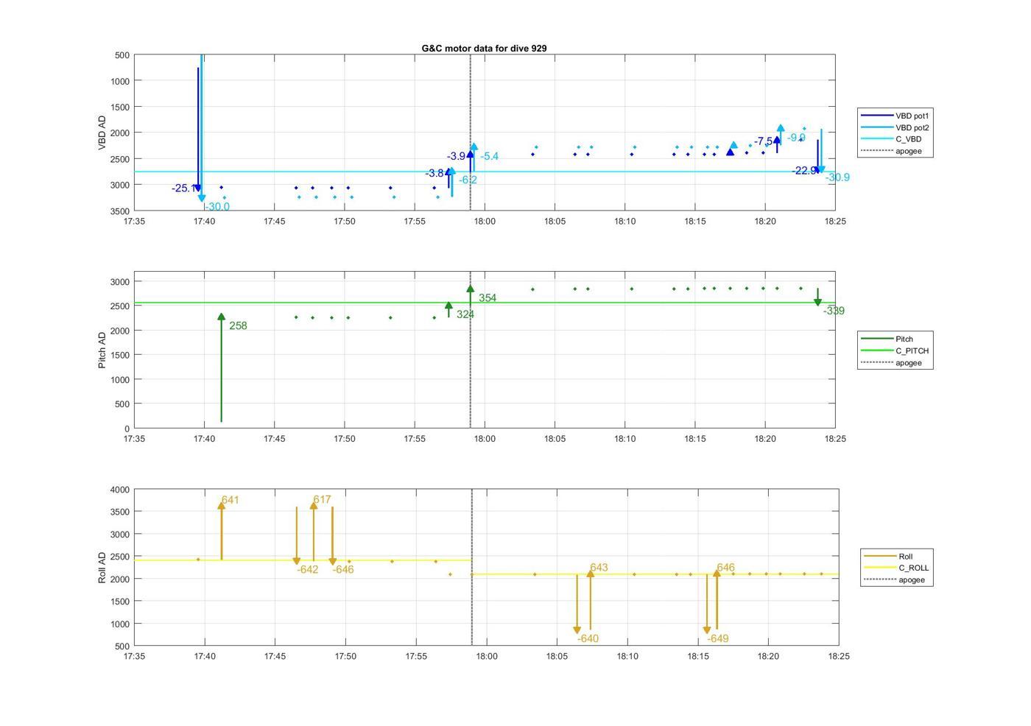Click the '-30.9' VBD annotation
1031x726 pixels.
click(x=837, y=177)
